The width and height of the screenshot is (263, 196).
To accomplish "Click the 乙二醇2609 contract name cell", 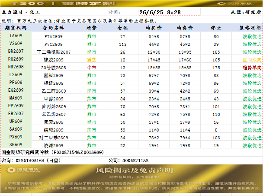I will pyautogui.click(x=54, y=91).
